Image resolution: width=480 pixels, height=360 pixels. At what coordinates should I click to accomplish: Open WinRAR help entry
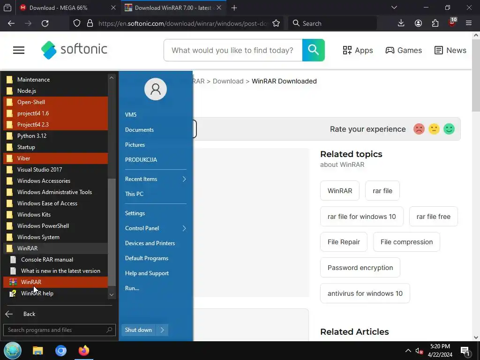pos(55,293)
